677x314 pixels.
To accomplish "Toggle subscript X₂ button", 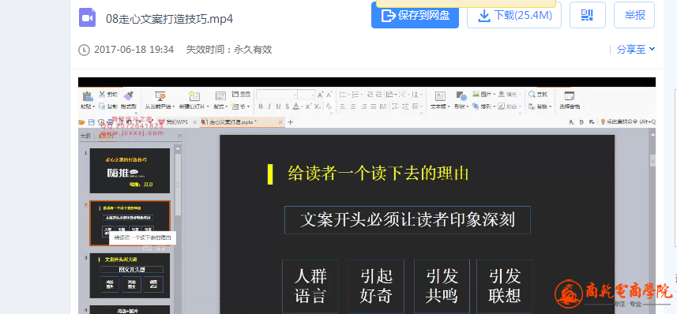I will [x=318, y=107].
